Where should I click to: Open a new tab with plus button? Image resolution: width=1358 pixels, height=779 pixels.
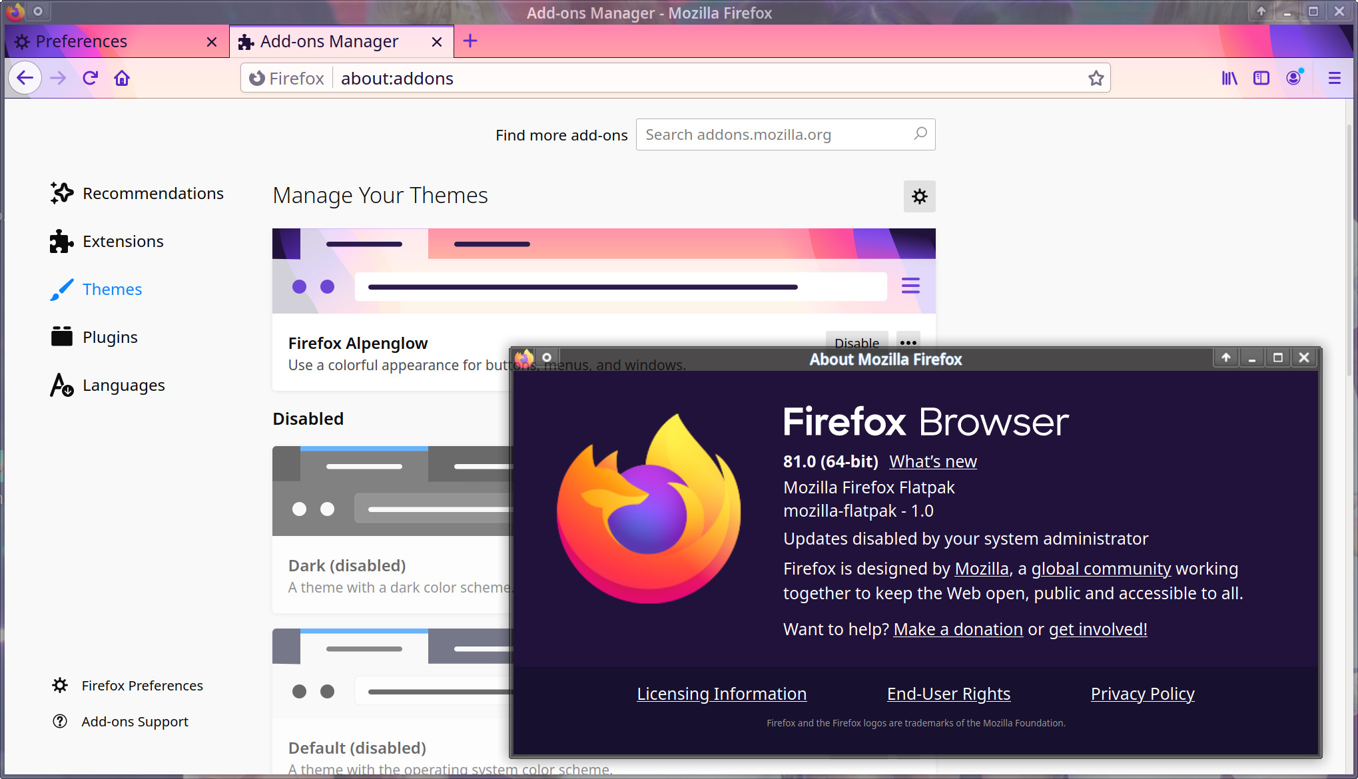tap(470, 41)
